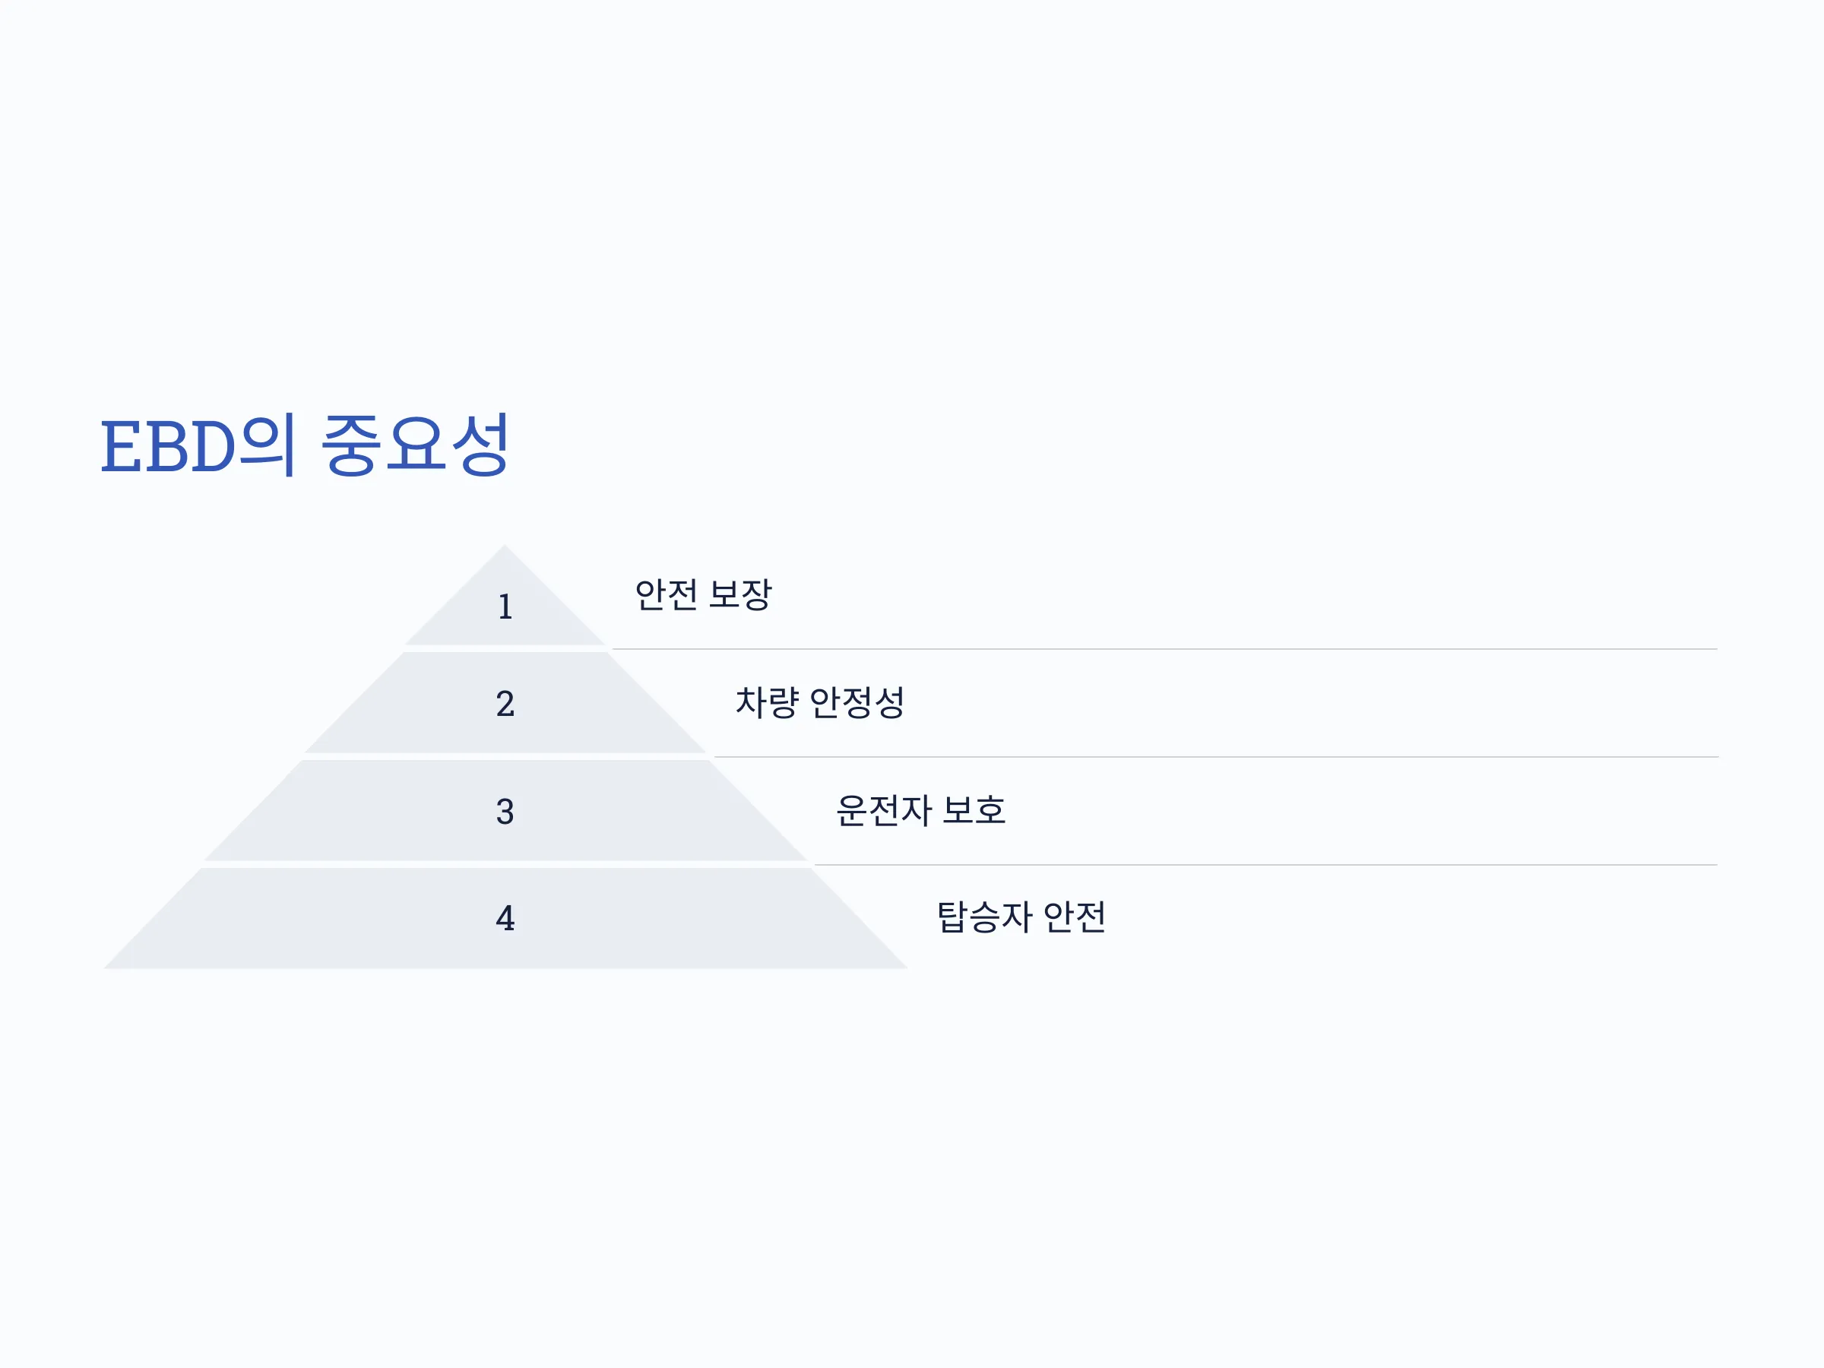This screenshot has width=1824, height=1368.
Task: Click "안전" in the "탑승자 안전" label
Action: (1075, 917)
